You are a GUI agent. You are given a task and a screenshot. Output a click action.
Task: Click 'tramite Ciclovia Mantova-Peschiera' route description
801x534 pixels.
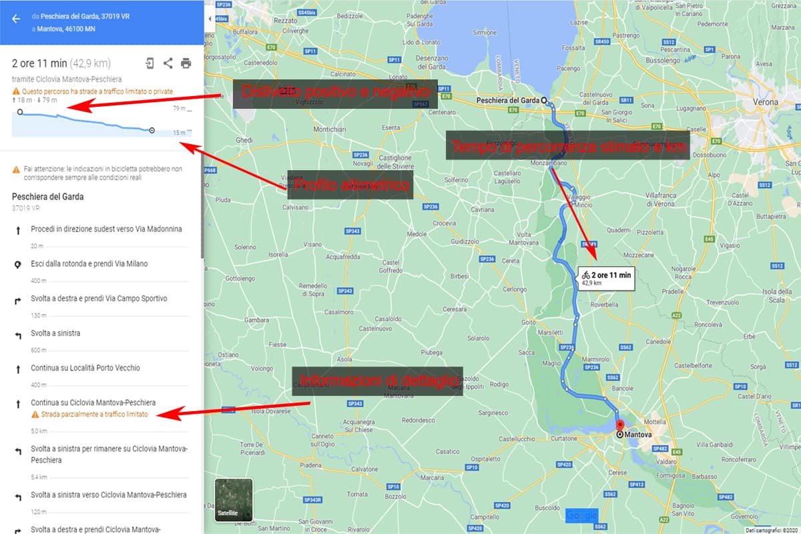[x=67, y=79]
